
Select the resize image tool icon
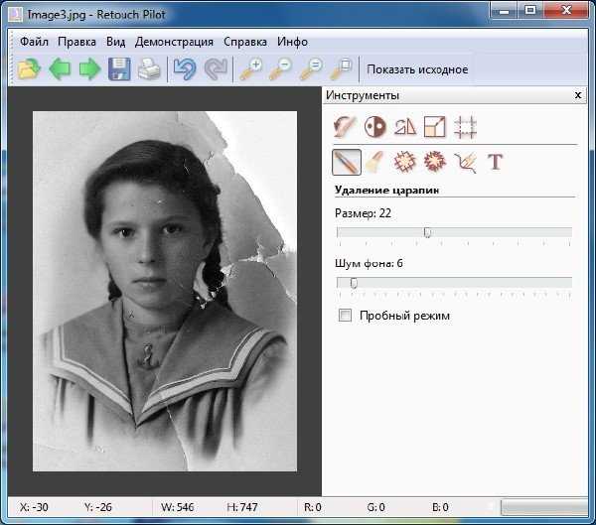coord(435,127)
